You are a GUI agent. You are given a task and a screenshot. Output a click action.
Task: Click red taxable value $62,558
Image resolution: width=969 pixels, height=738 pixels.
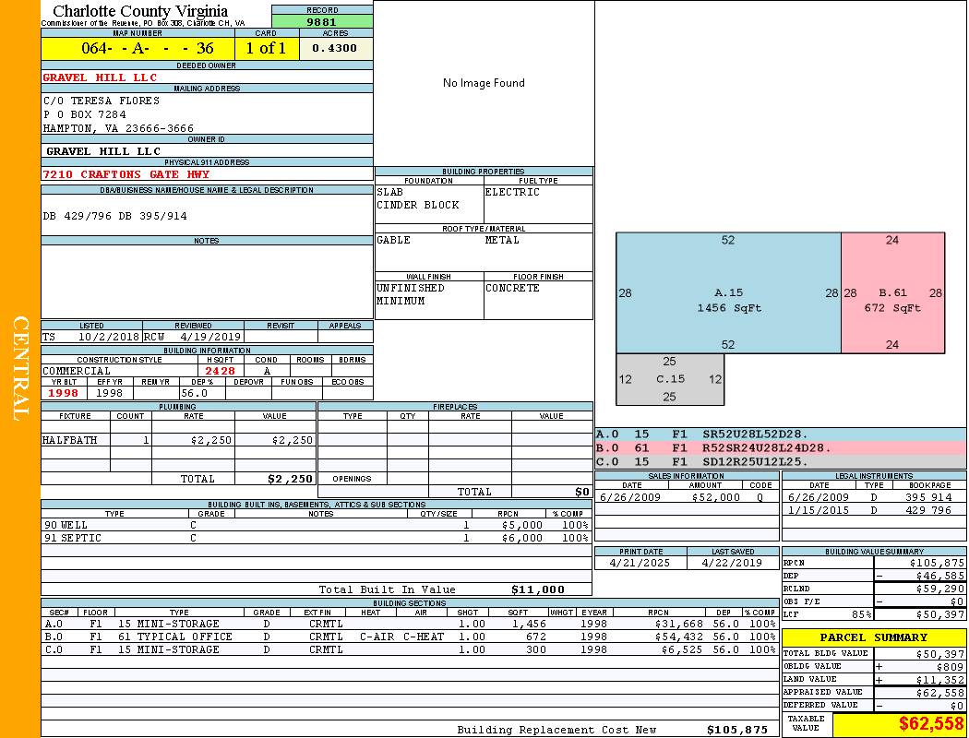[x=931, y=723]
